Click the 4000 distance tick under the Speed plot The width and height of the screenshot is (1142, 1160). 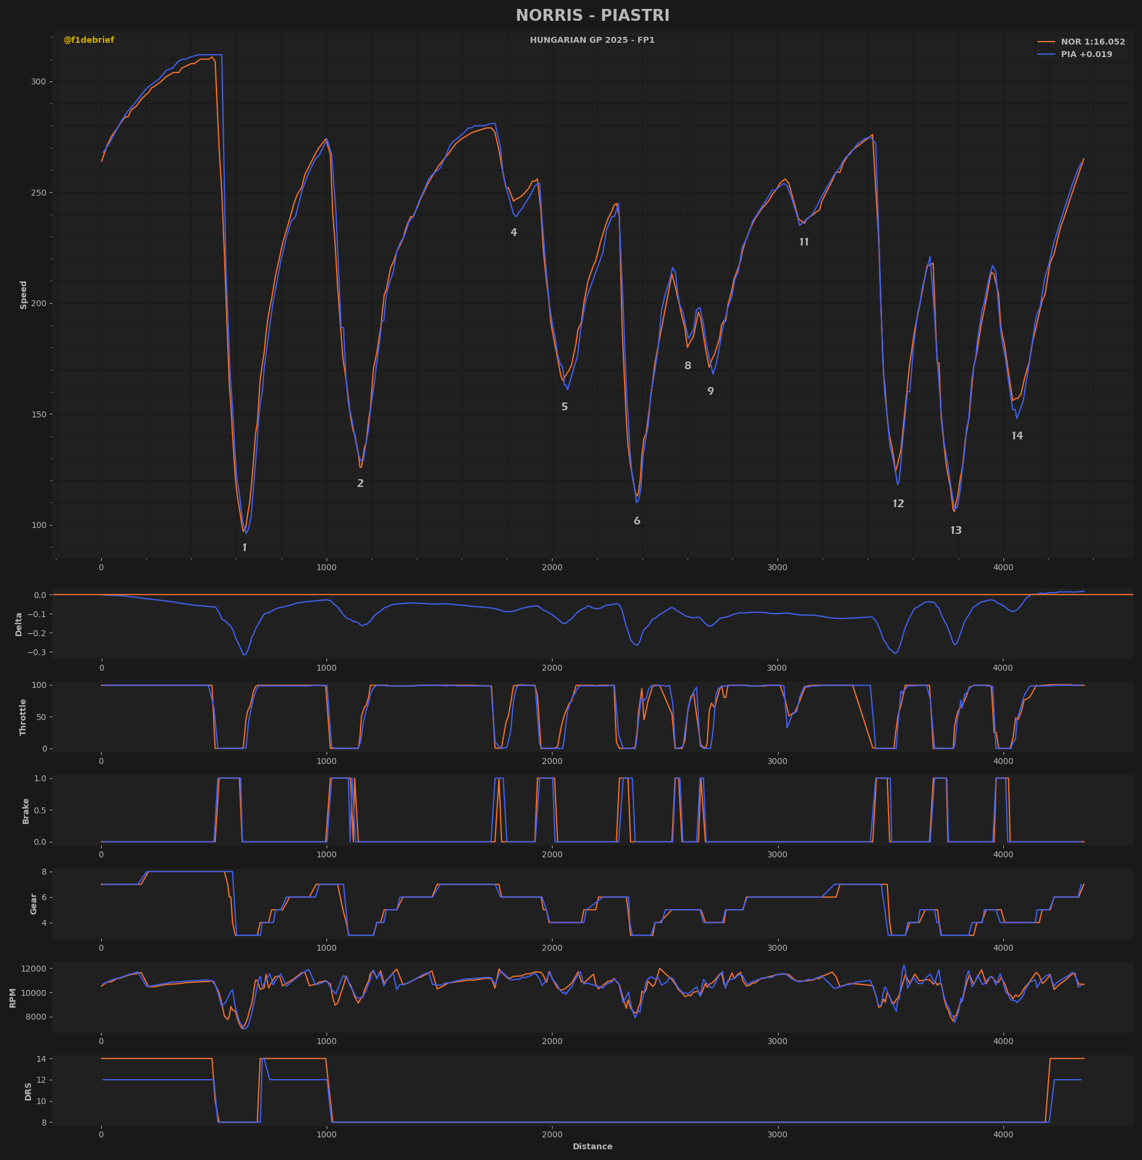[1003, 567]
